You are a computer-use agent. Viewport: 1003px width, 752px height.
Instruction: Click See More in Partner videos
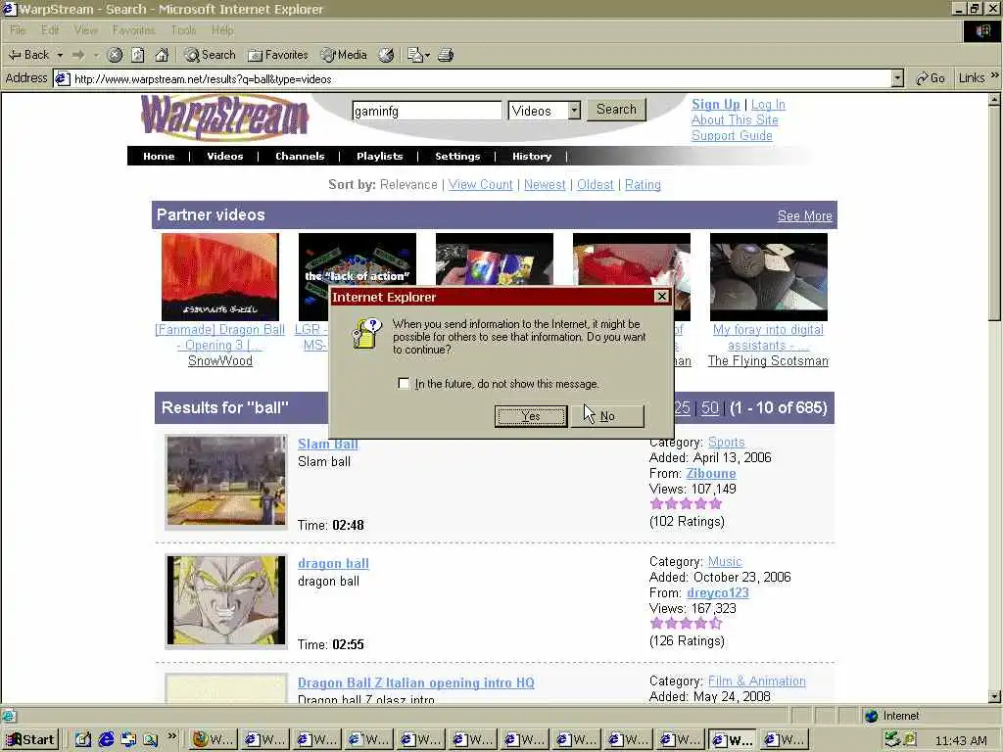point(805,216)
